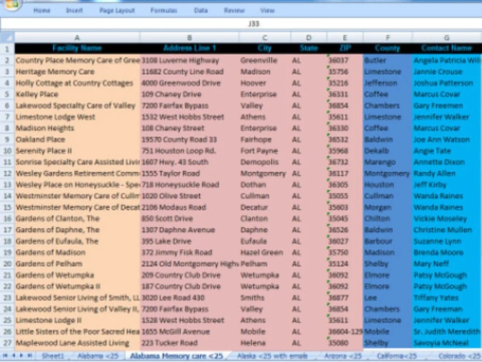The height and width of the screenshot is (362, 482).
Task: Select city cell Greenville
Action: point(265,60)
